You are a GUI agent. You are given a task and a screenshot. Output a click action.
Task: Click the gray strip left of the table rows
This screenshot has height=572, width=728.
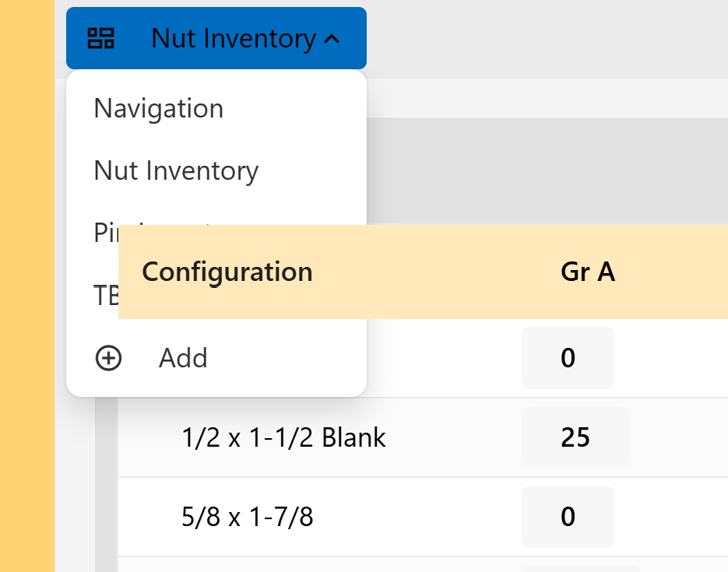coord(107,483)
